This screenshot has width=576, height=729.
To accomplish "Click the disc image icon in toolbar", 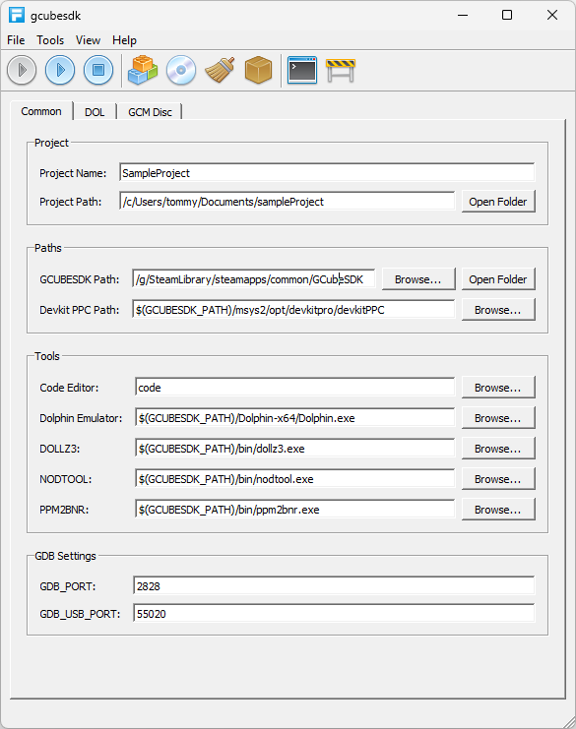I will [x=181, y=70].
